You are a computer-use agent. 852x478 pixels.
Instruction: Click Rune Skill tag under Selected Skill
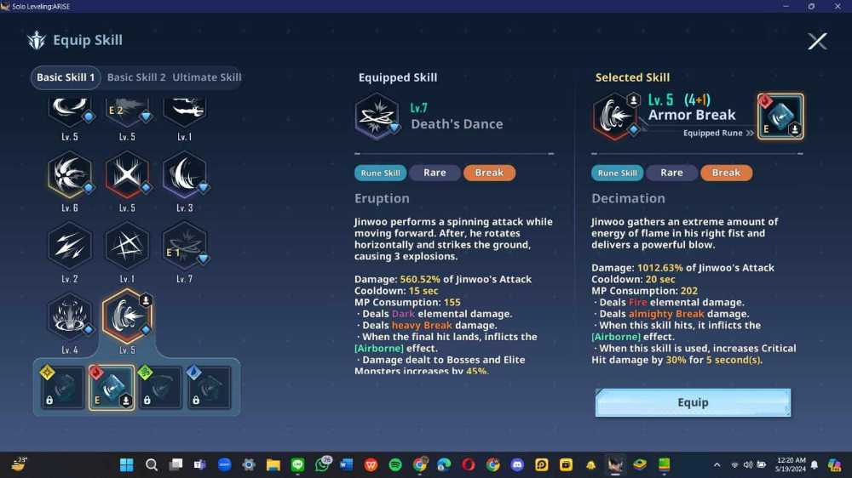pos(617,173)
